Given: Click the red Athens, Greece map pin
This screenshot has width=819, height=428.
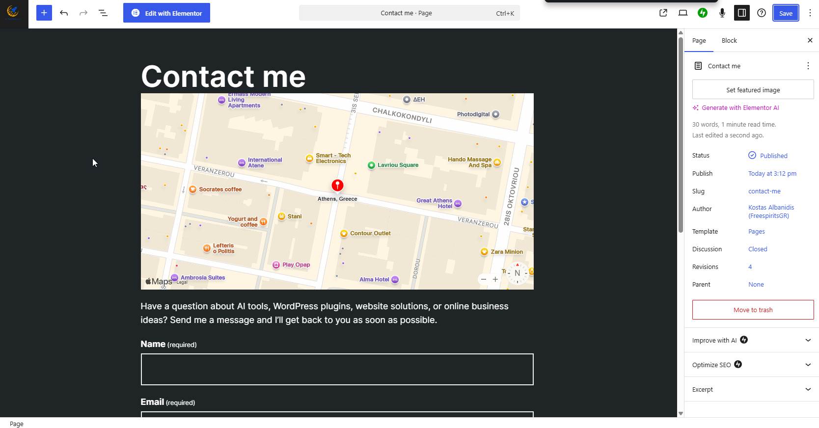Looking at the screenshot, I should (337, 186).
